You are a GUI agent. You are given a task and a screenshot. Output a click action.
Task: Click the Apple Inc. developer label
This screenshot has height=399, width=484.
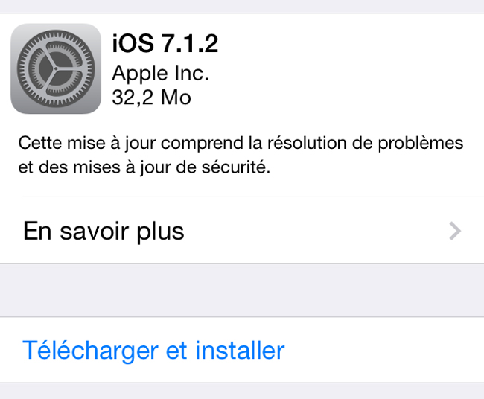coord(161,74)
